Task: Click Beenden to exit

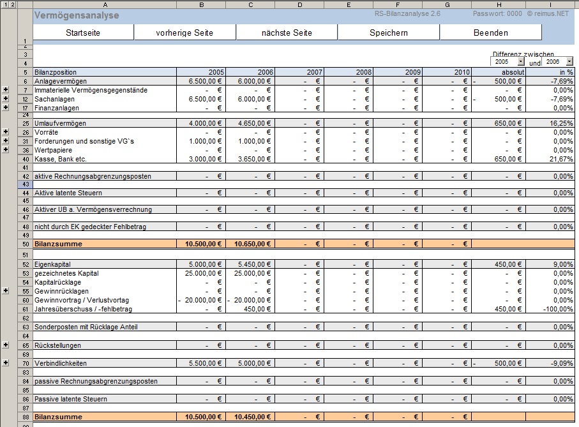Action: pyautogui.click(x=490, y=33)
